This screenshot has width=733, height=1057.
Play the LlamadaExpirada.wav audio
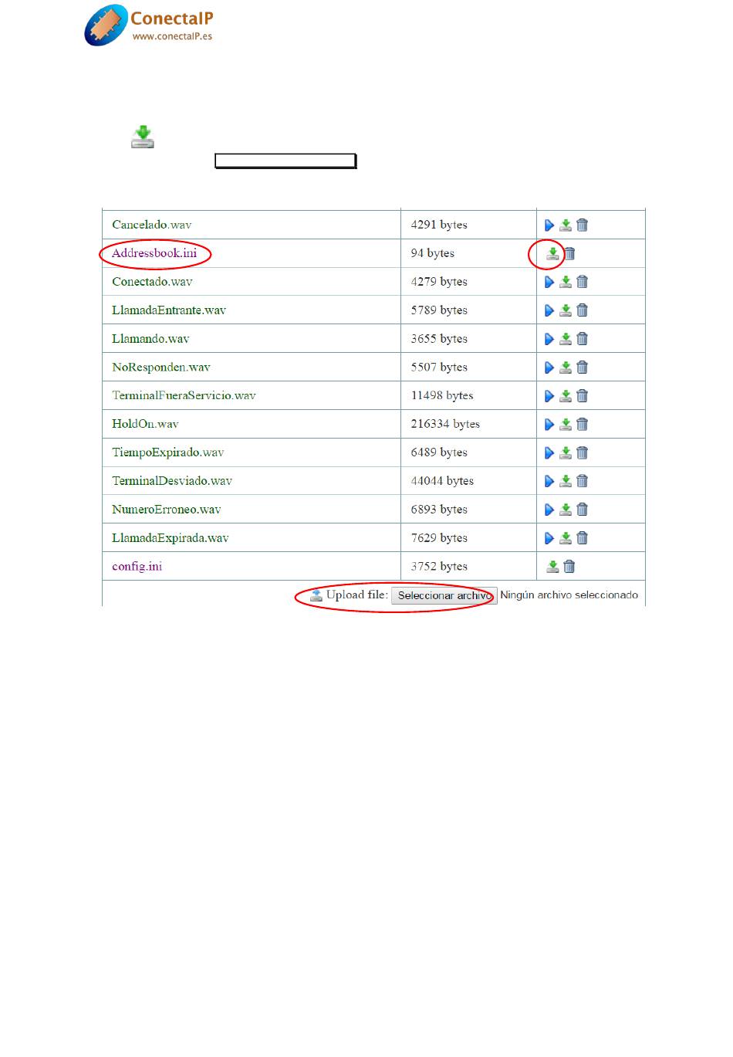pos(549,538)
